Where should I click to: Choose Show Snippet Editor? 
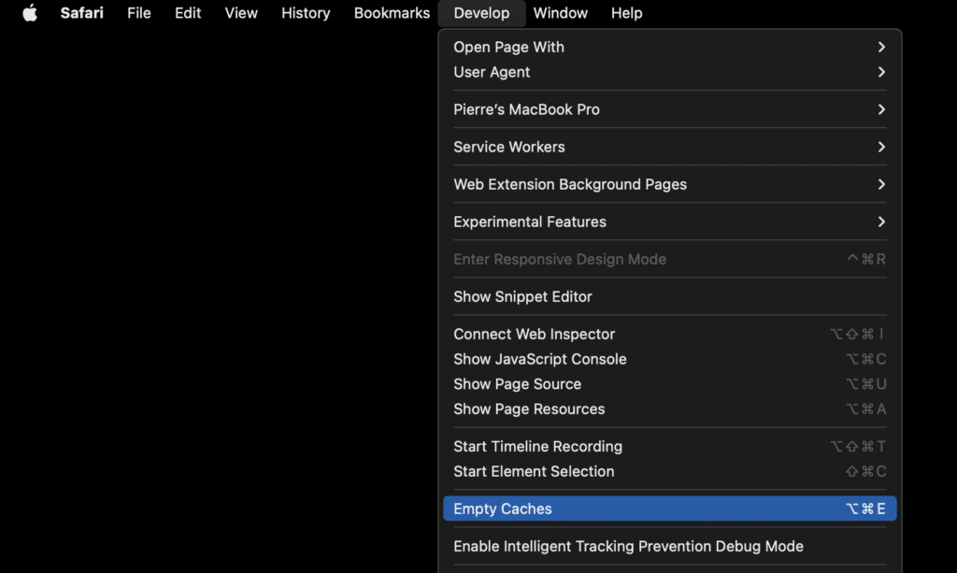pyautogui.click(x=669, y=296)
